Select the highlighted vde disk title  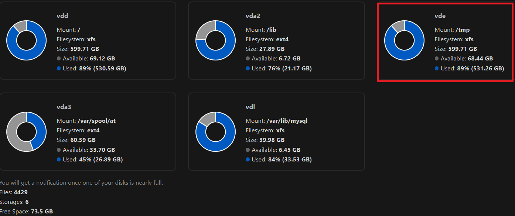point(440,16)
